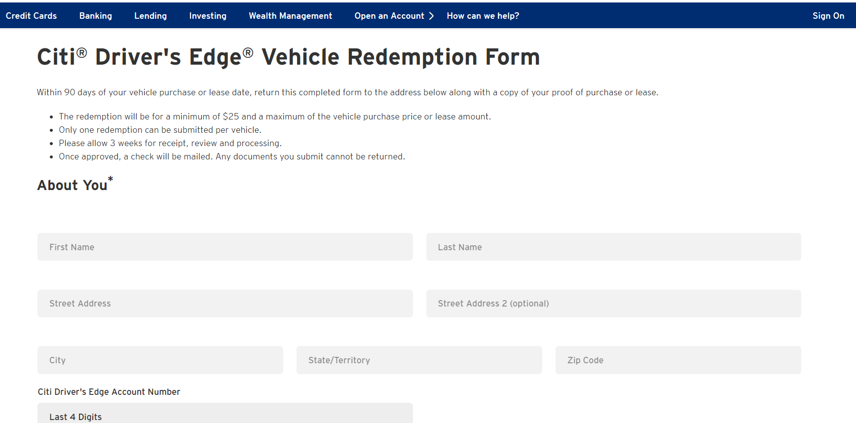
Task: Open the Banking menu
Action: point(96,16)
